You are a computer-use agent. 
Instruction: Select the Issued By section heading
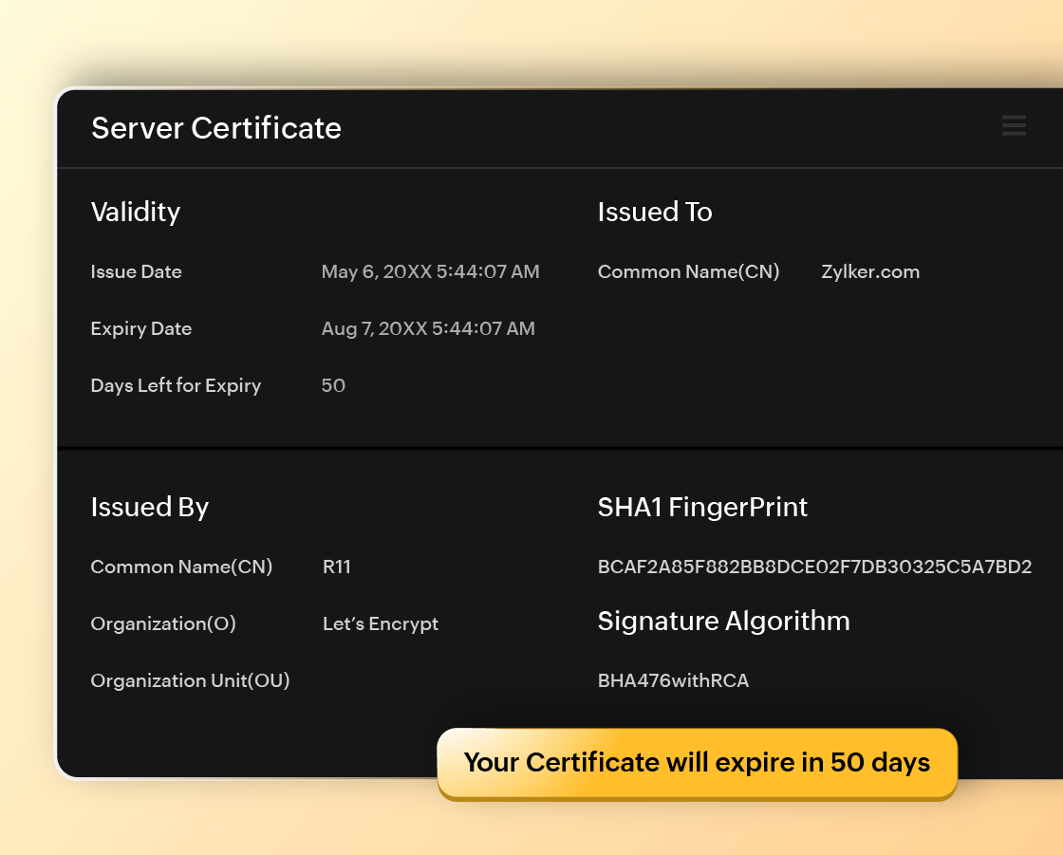tap(149, 507)
